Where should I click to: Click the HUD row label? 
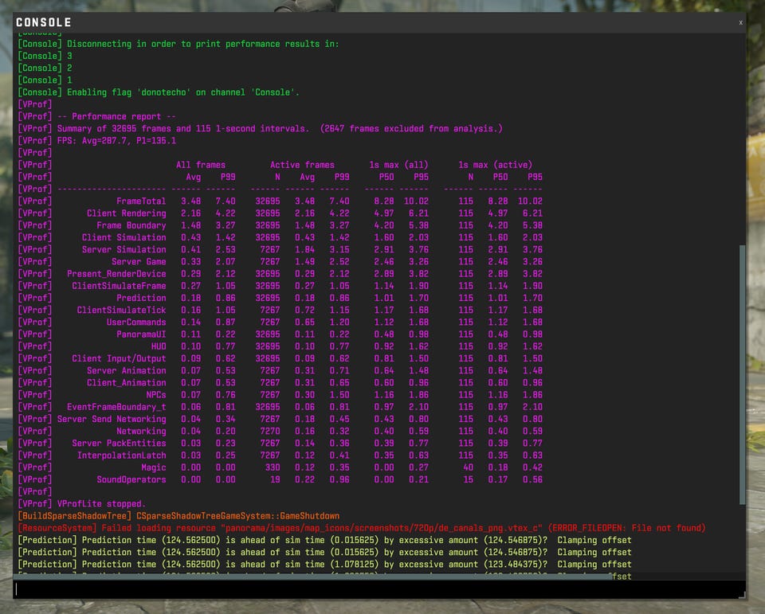coord(159,346)
